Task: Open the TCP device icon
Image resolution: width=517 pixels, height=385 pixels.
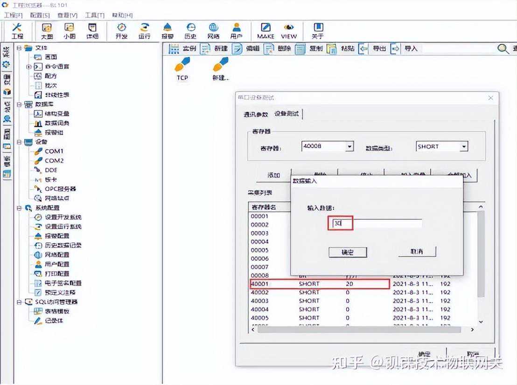Action: tap(182, 68)
